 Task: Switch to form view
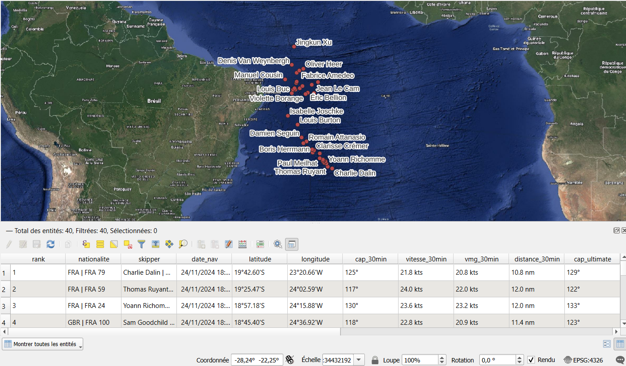click(x=607, y=344)
